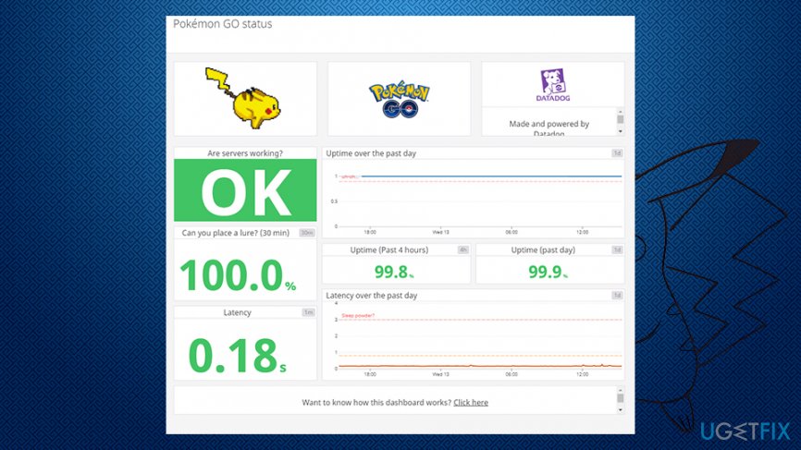
Task: Click the 'Uptime (past day)' heading
Action: point(543,250)
